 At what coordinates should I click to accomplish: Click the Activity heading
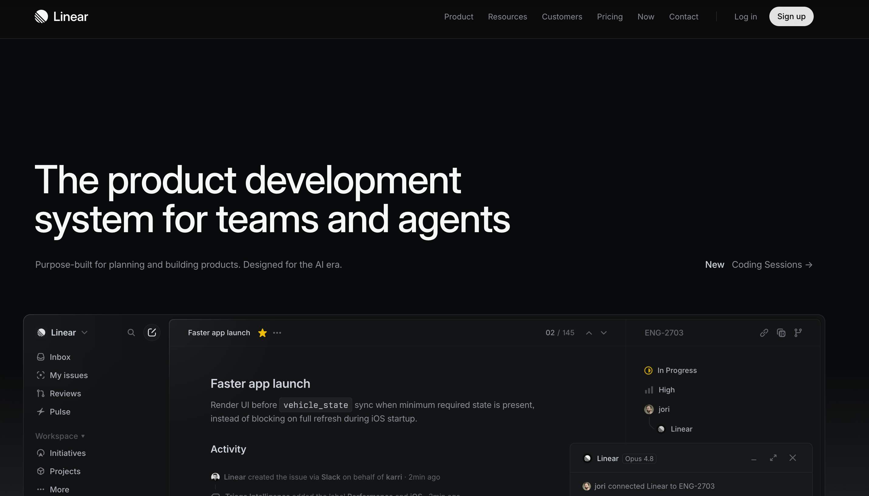tap(228, 449)
